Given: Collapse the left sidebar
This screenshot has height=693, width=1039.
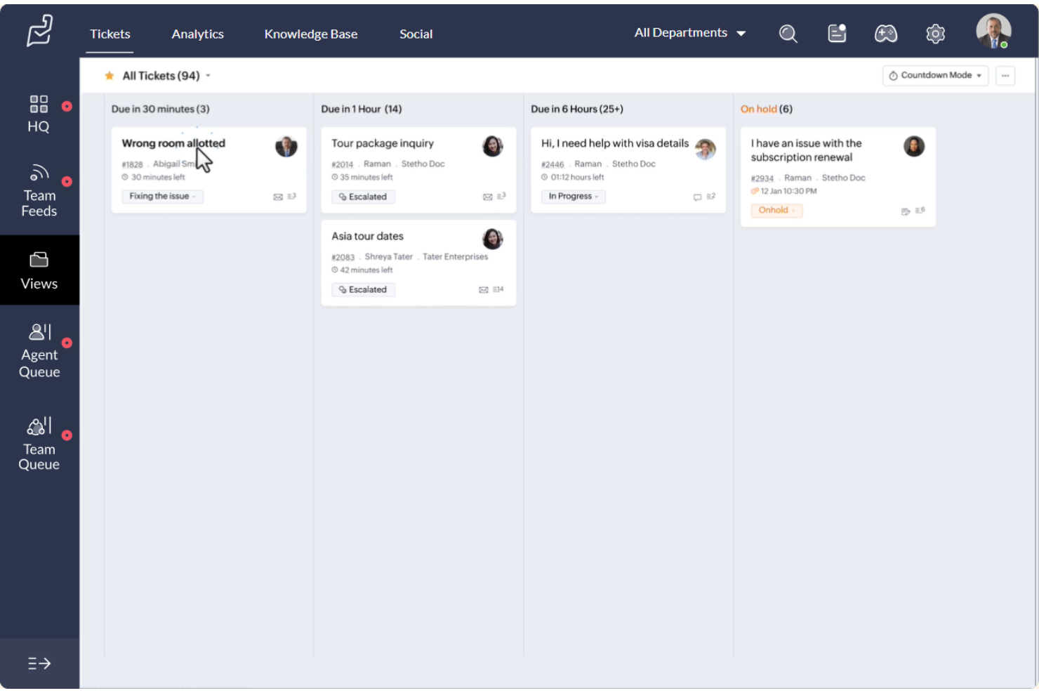Looking at the screenshot, I should click(x=39, y=663).
